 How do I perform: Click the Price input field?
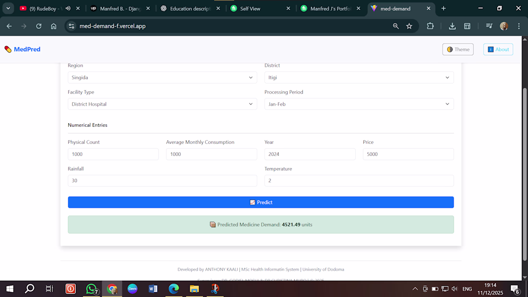pyautogui.click(x=408, y=154)
